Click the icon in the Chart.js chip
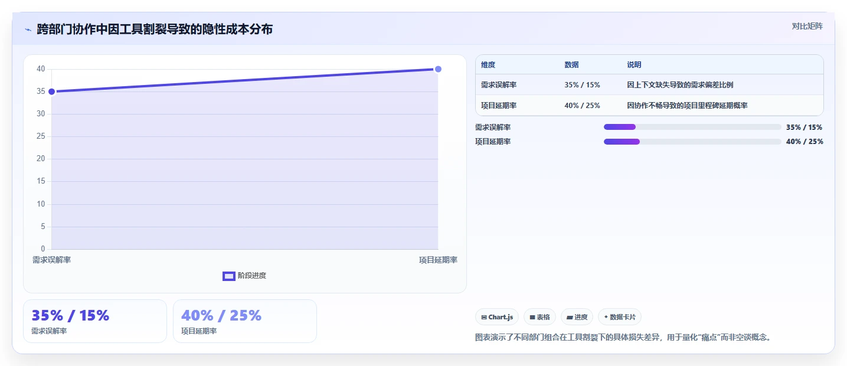Viewport: 847px width, 366px height. (484, 318)
